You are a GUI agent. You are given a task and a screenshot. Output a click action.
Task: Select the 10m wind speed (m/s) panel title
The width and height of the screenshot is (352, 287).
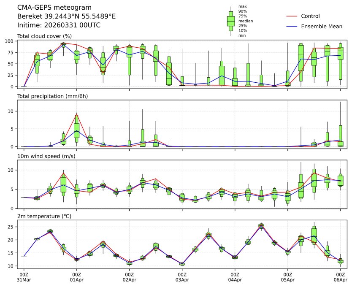(49, 156)
